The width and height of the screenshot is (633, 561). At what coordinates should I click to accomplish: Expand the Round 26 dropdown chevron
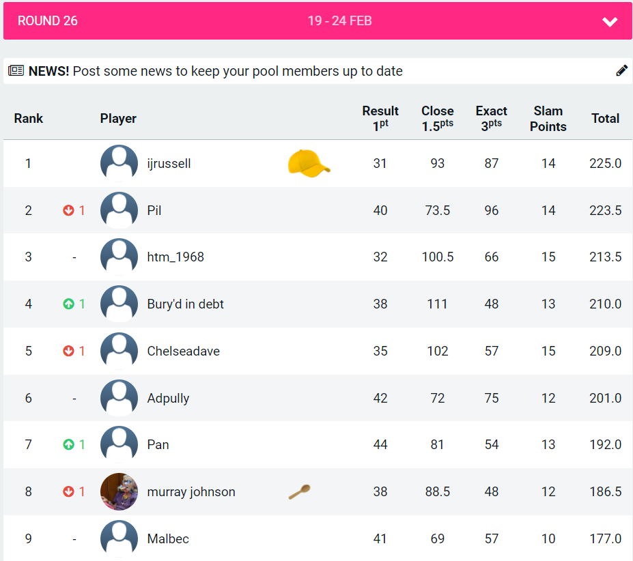[x=609, y=22]
